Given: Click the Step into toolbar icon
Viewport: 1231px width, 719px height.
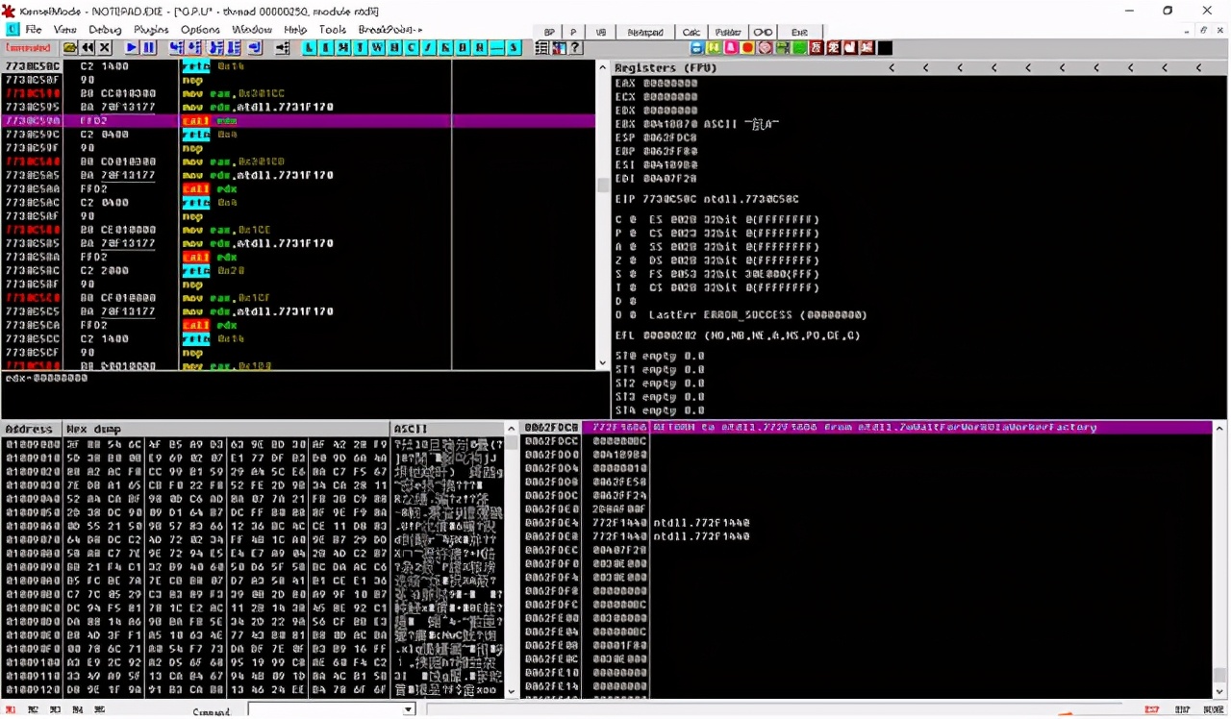Looking at the screenshot, I should [177, 48].
